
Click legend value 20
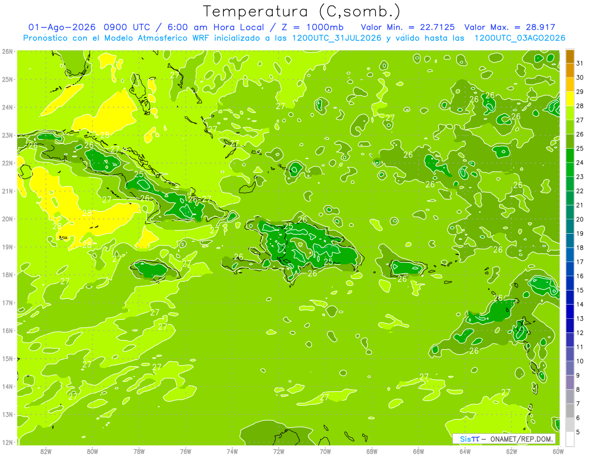click(x=580, y=219)
